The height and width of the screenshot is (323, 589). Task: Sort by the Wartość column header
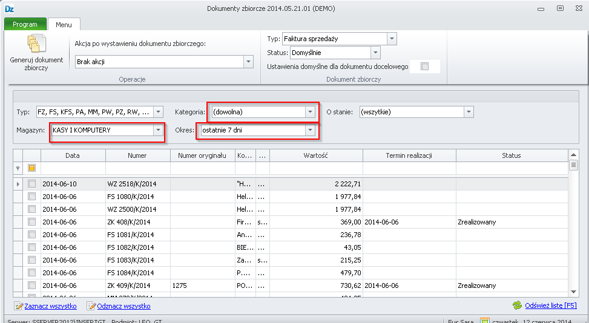click(x=316, y=155)
